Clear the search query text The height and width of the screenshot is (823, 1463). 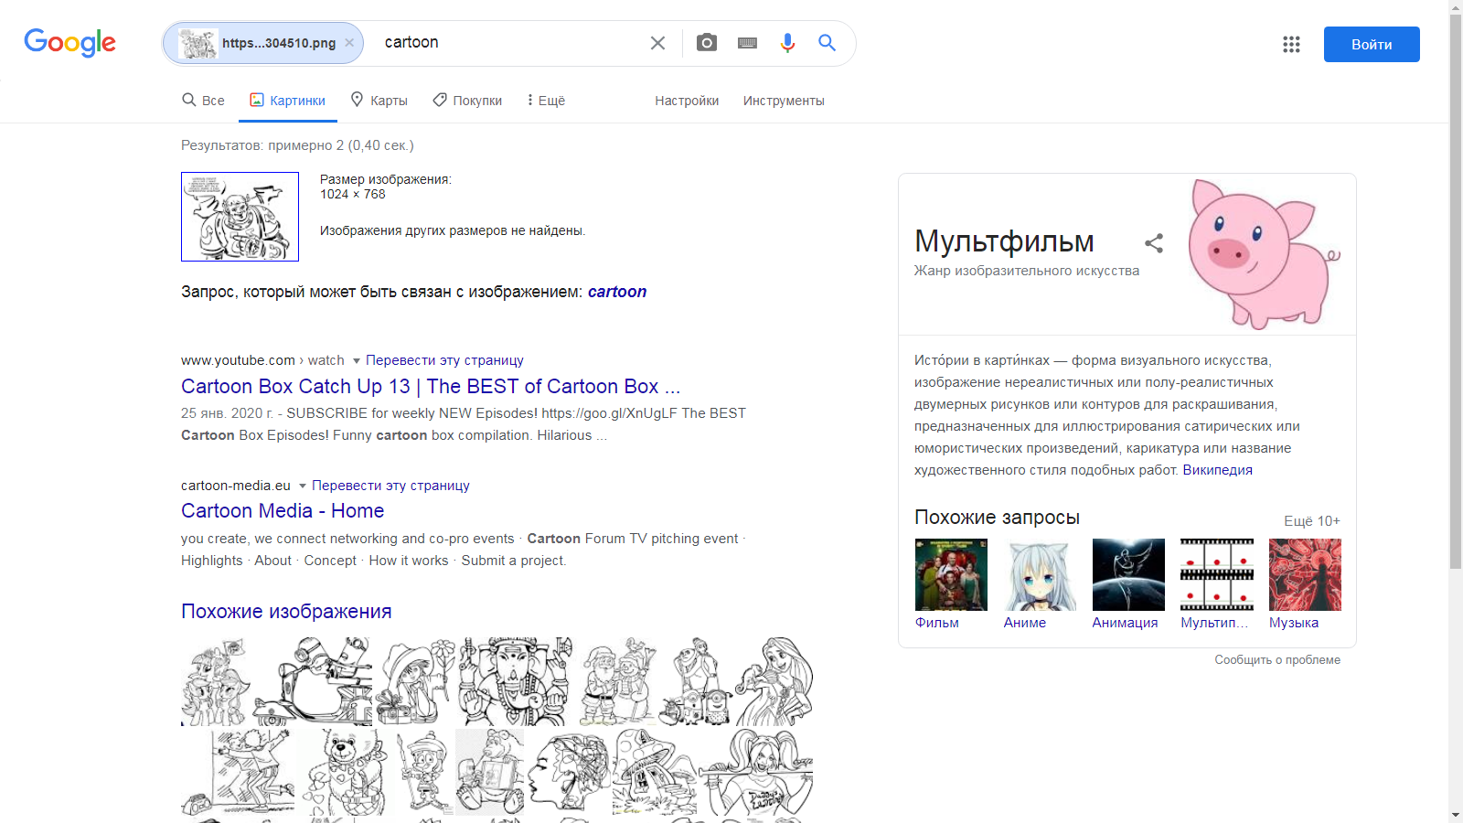[657, 43]
